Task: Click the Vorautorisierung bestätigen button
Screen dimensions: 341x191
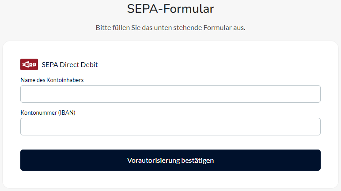Action: (x=170, y=160)
